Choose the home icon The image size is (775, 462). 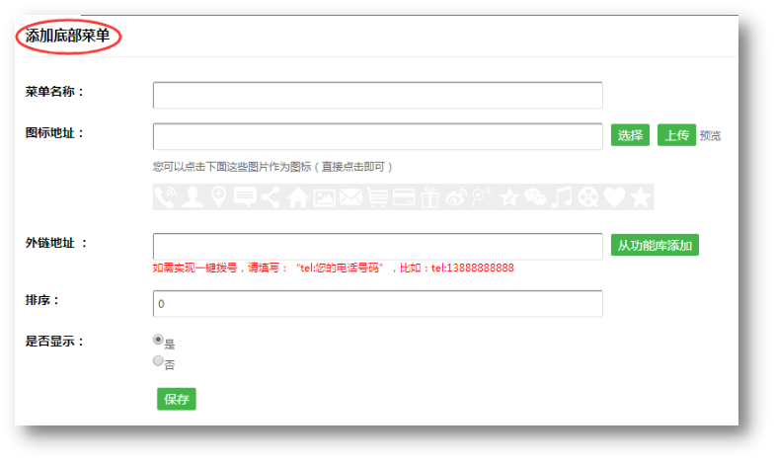(297, 197)
